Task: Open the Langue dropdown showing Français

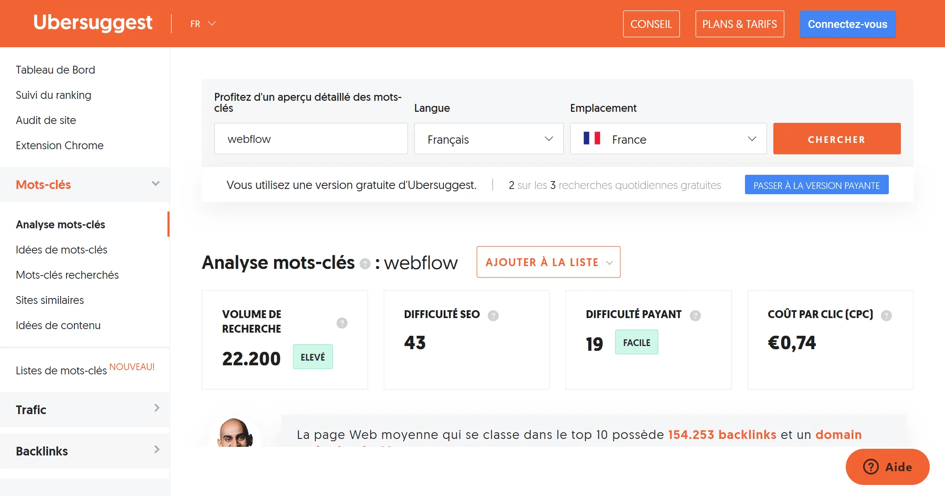Action: (488, 139)
